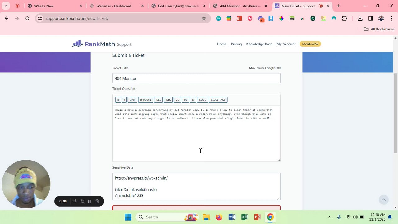The width and height of the screenshot is (398, 224).
Task: Click the browser Back arrow
Action: point(7,18)
